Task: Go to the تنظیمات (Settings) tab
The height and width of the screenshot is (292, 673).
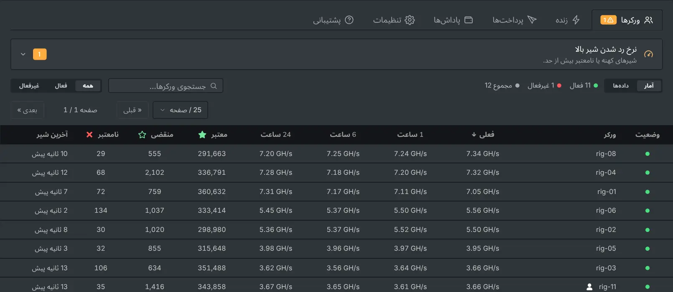Action: [x=394, y=20]
